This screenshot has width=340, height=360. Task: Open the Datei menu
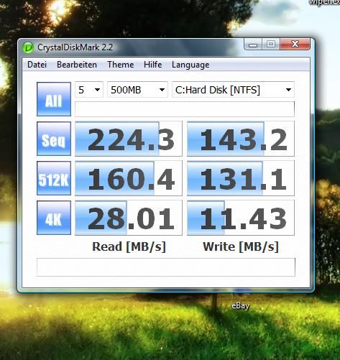pos(37,65)
